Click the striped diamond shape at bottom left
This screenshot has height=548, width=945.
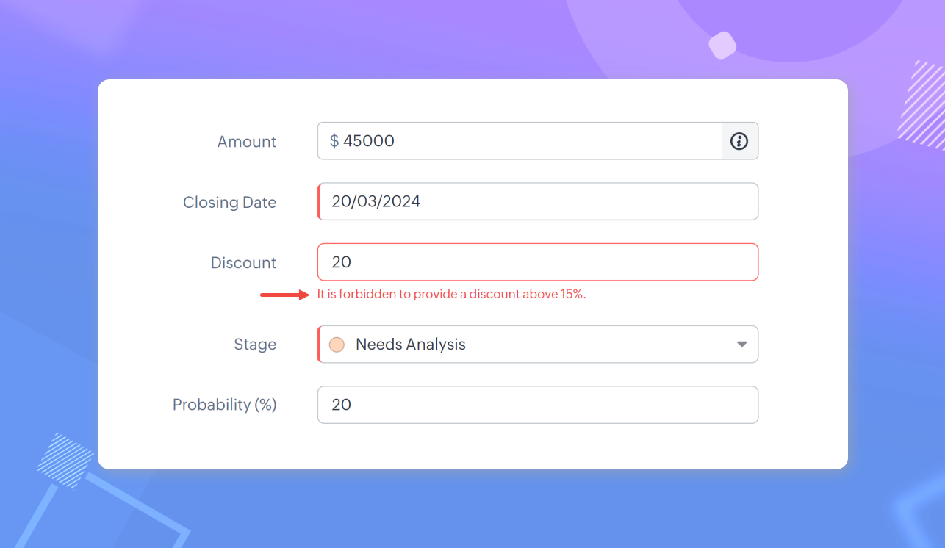tap(65, 461)
